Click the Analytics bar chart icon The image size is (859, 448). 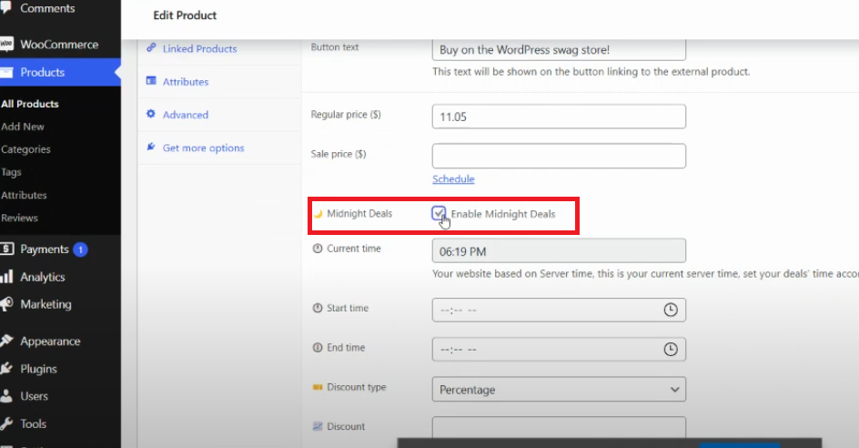(x=6, y=277)
